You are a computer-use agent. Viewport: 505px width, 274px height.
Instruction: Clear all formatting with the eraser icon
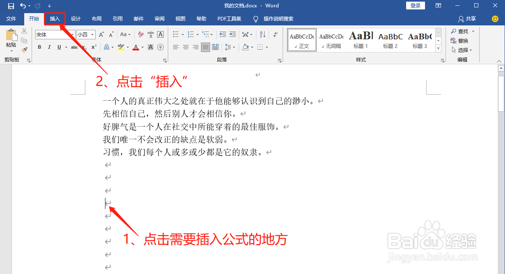pos(141,34)
